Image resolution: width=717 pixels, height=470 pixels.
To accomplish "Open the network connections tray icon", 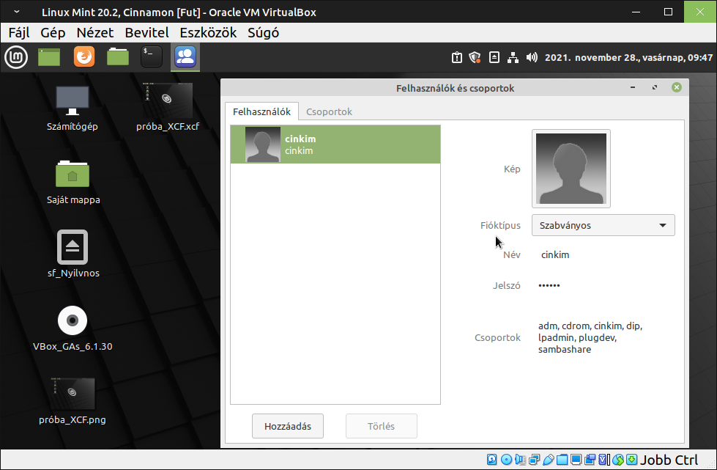I will click(513, 57).
